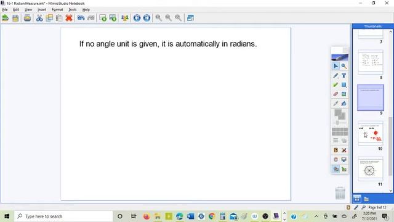Select the Insert Image tool
Image resolution: width=394 pixels, height=222 pixels.
tap(344, 94)
